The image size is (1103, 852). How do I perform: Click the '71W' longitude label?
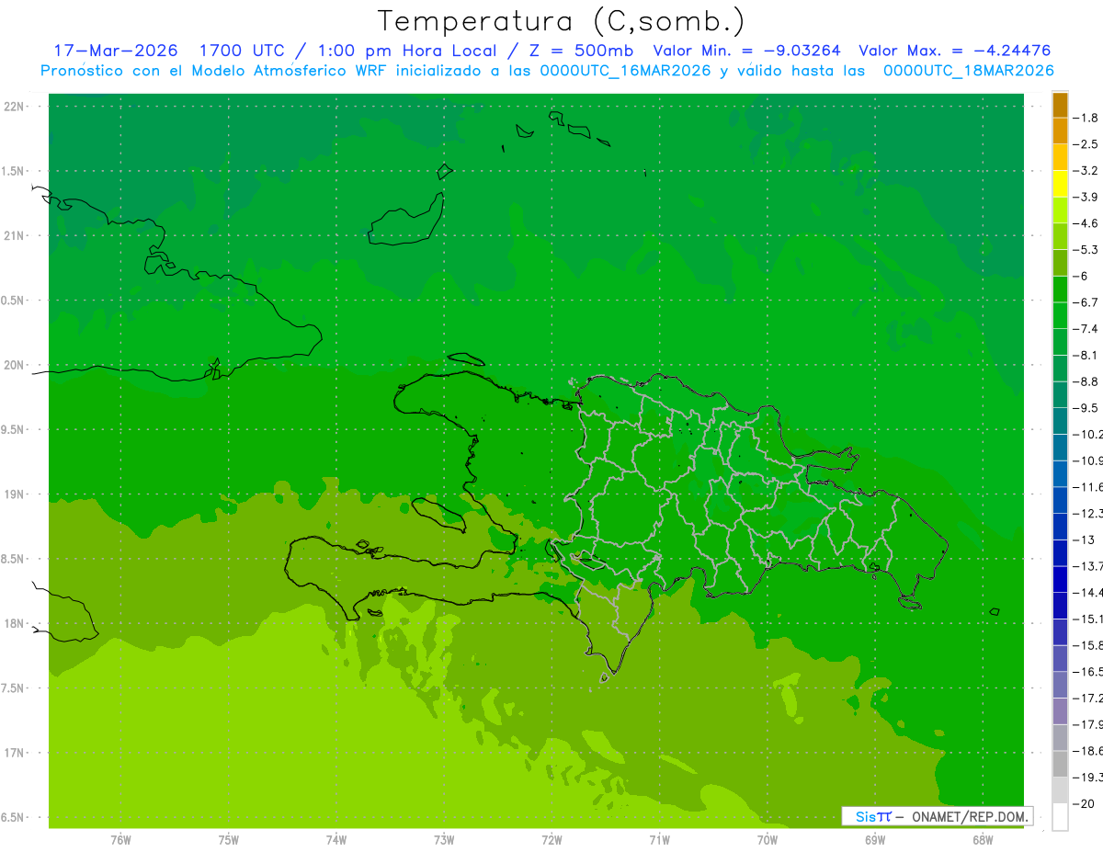[659, 840]
